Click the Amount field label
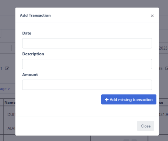This screenshot has height=141, width=168. tap(30, 74)
